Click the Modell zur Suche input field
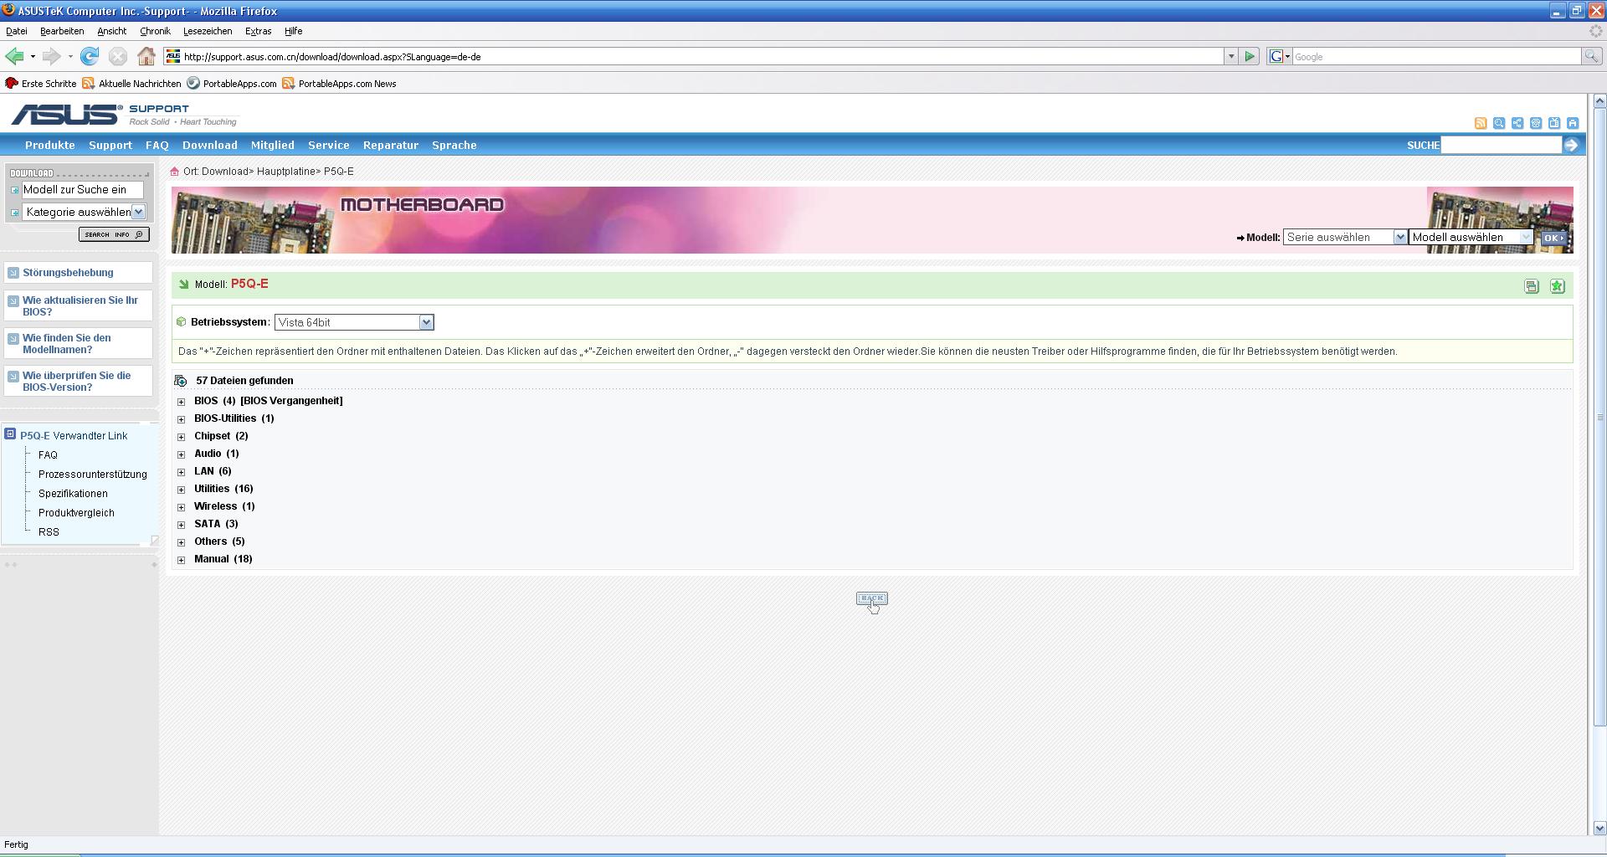 point(82,190)
